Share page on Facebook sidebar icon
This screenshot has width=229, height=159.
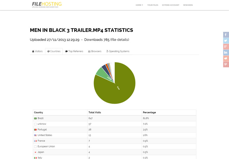point(226,35)
